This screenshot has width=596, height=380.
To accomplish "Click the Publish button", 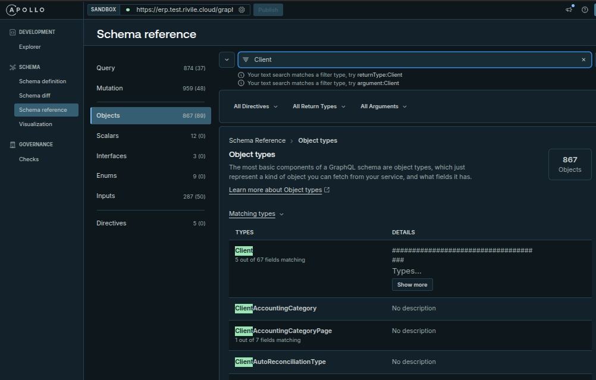I will pos(268,10).
